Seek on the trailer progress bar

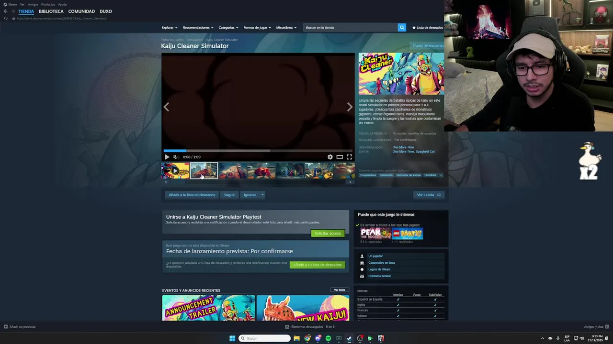[x=258, y=150]
